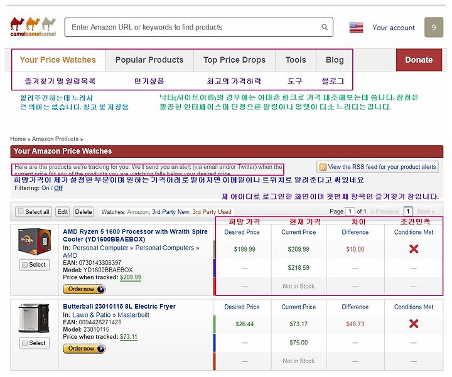
Task: Click the US flag country icon
Action: pos(357,28)
